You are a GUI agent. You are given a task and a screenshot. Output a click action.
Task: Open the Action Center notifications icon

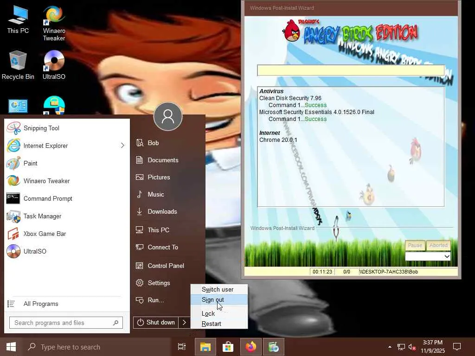[x=457, y=347]
